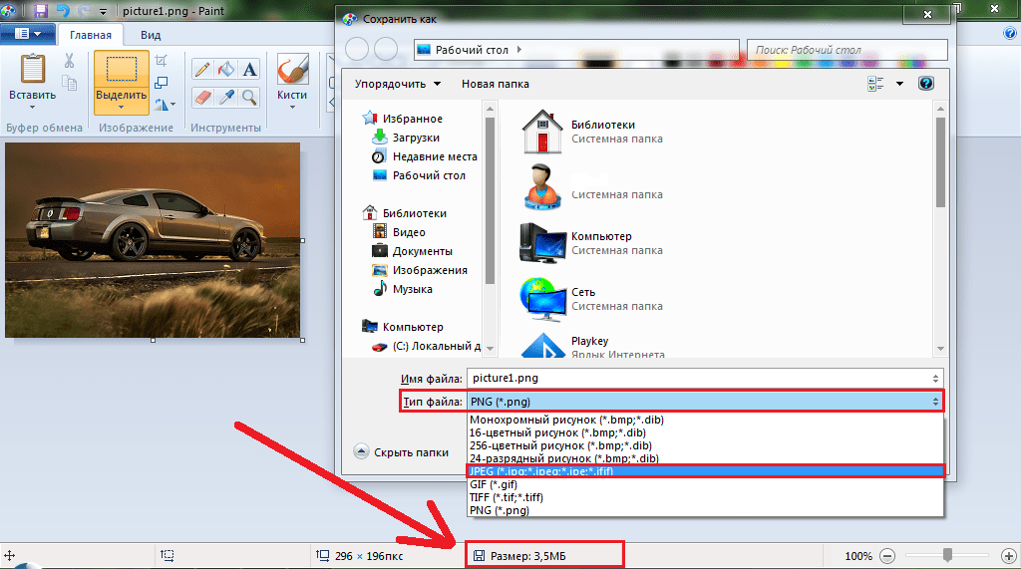Image resolution: width=1021 pixels, height=569 pixels.
Task: Click the zoom in plus button in status bar
Action: pyautogui.click(x=1009, y=556)
